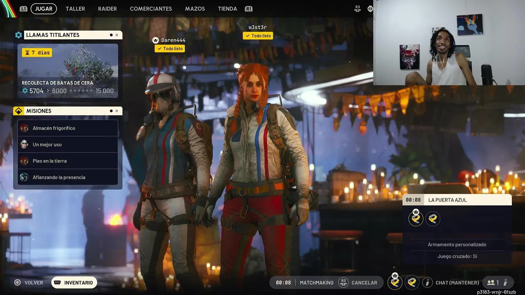Click the VOLVER back button
This screenshot has height=295, width=525.
(34, 283)
